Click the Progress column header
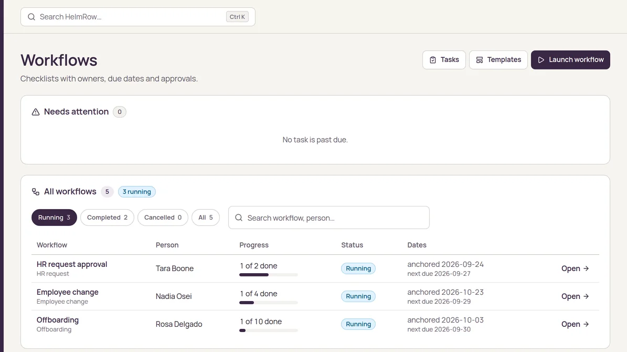This screenshot has height=352, width=627. click(254, 245)
